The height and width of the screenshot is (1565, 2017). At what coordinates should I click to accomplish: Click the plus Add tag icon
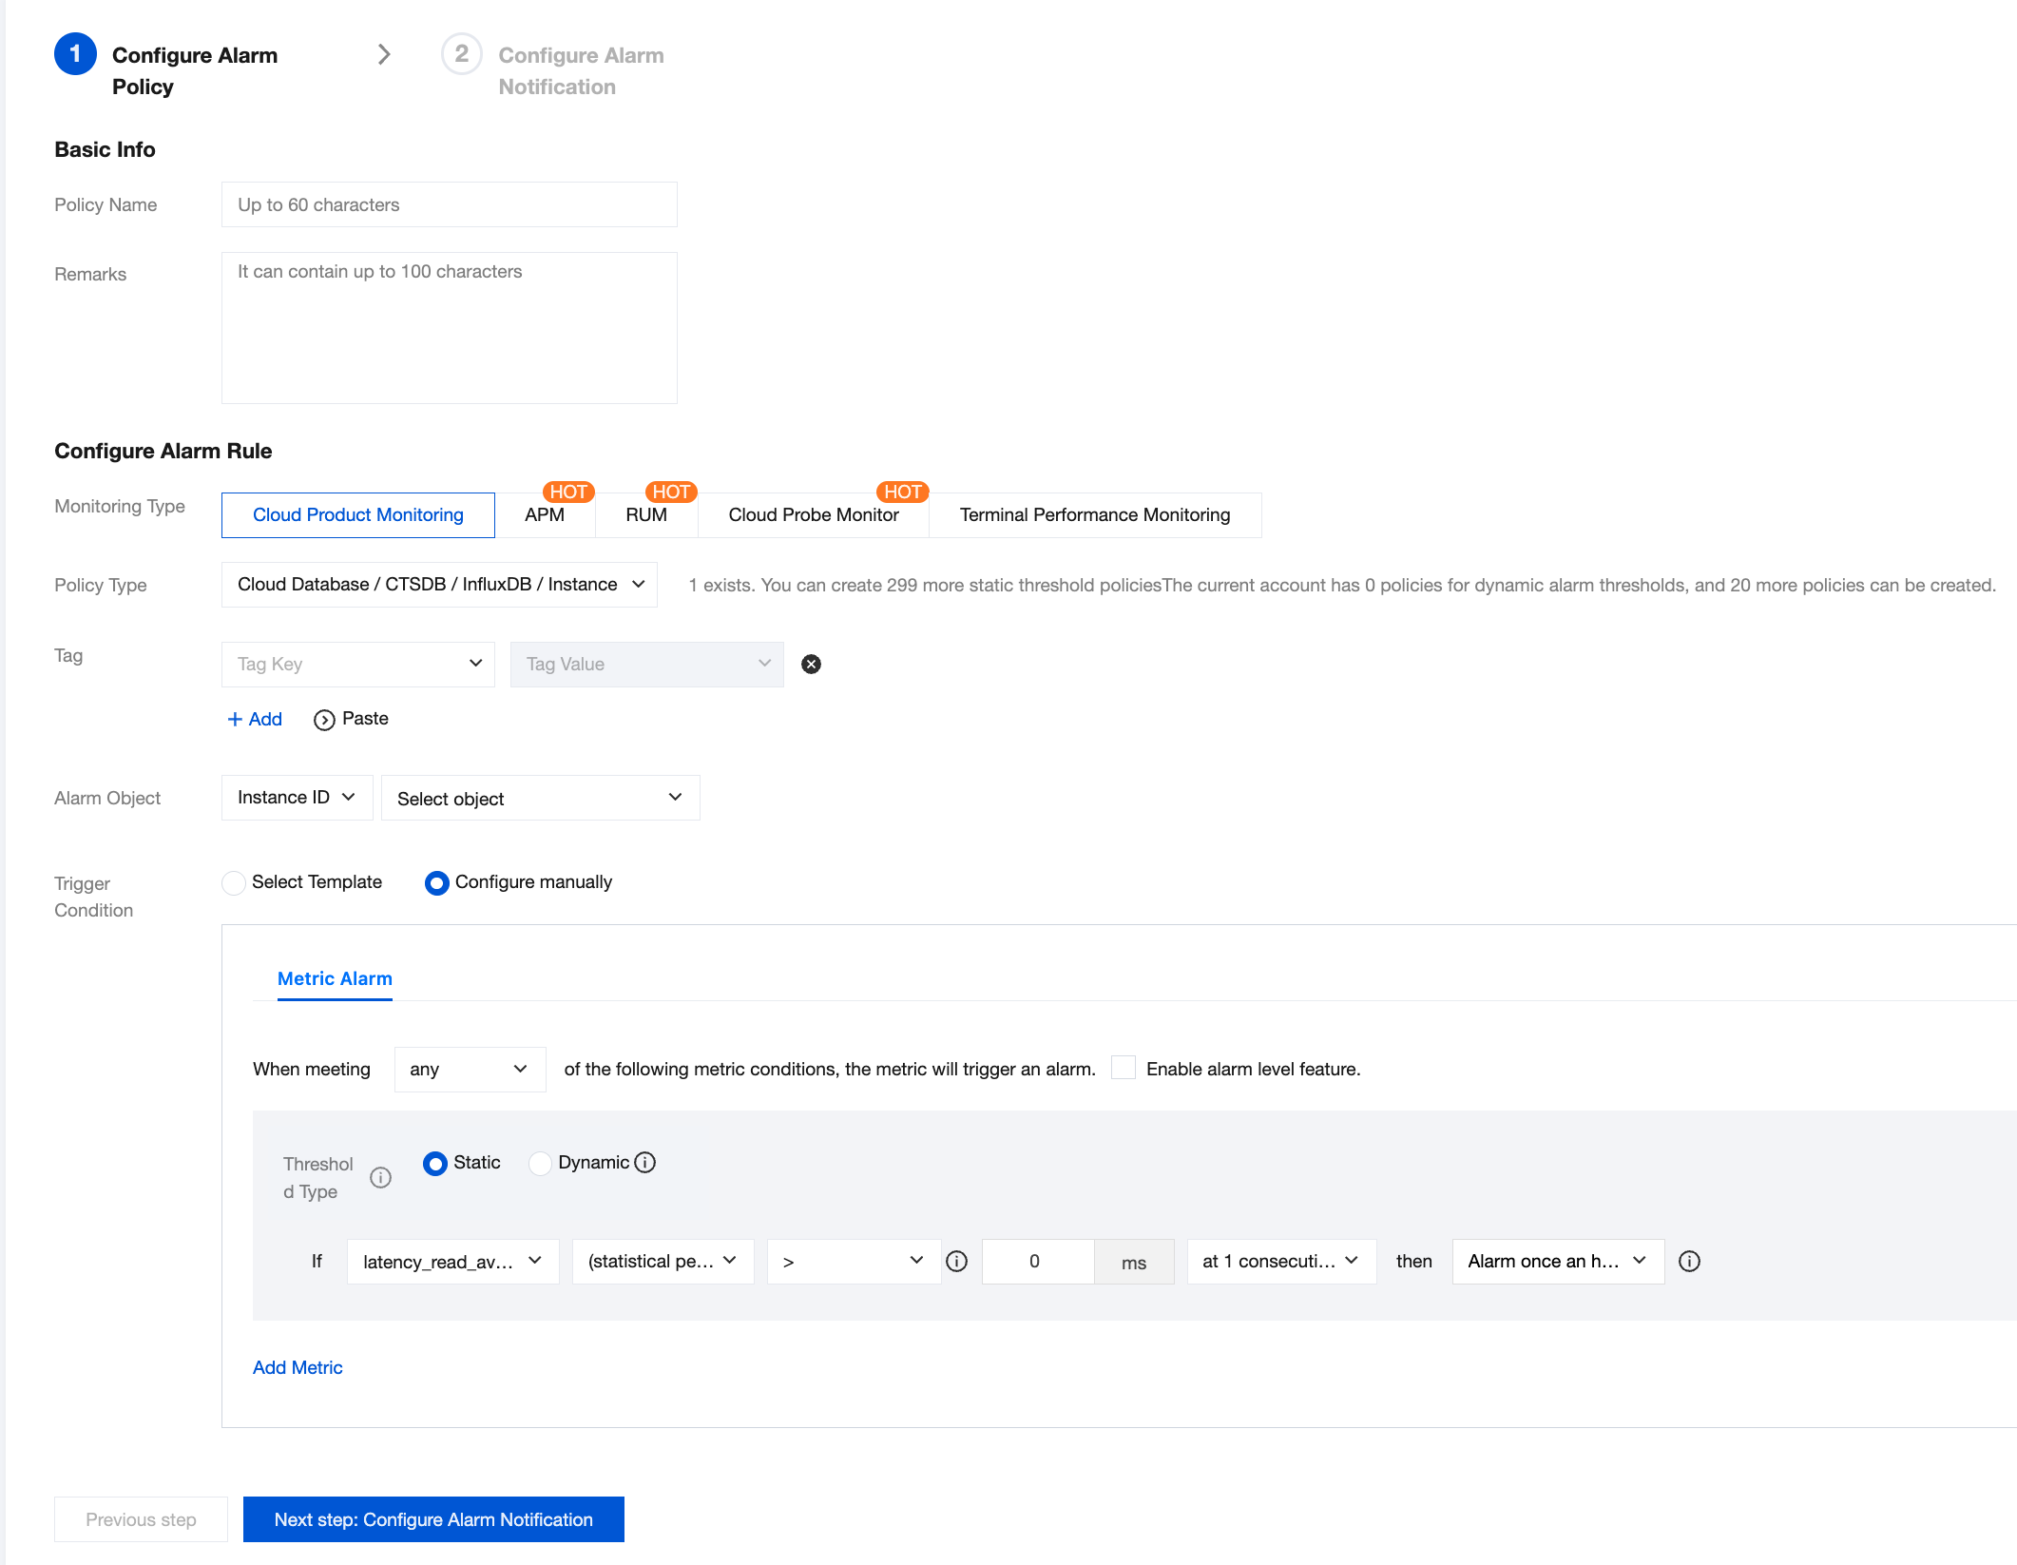click(x=235, y=720)
